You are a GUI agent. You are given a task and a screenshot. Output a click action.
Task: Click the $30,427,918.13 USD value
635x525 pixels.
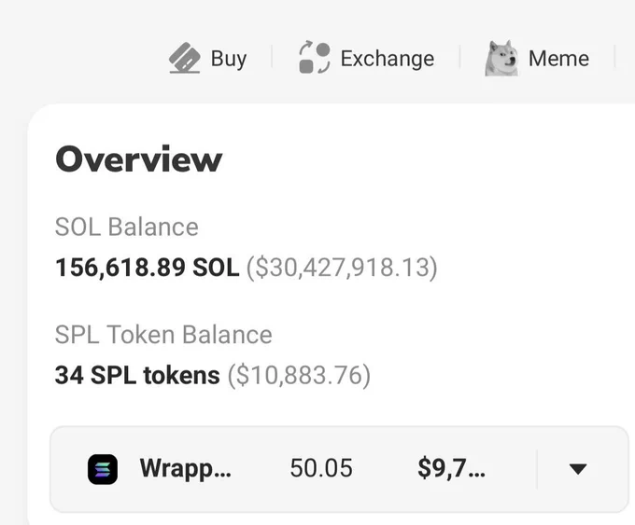(342, 268)
